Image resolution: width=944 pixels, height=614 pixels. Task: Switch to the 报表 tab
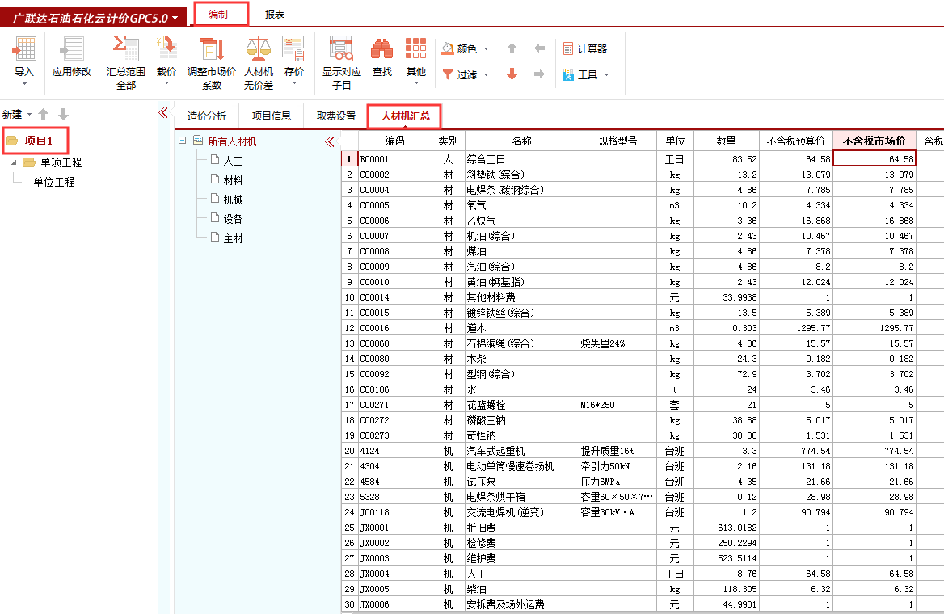[x=273, y=14]
